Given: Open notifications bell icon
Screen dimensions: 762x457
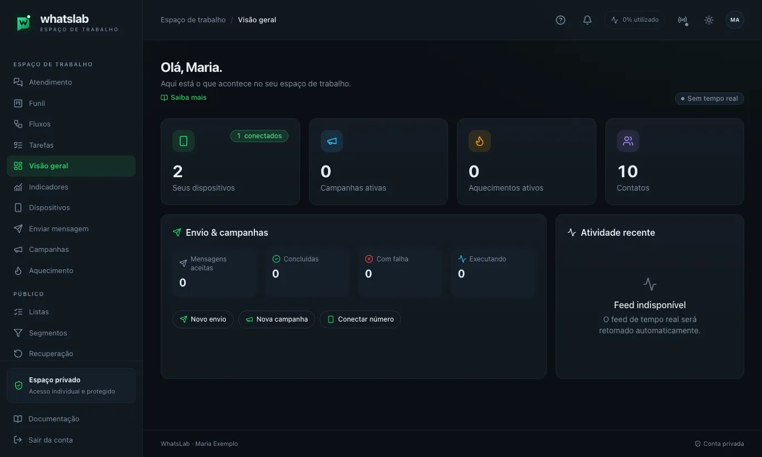Looking at the screenshot, I should (587, 20).
